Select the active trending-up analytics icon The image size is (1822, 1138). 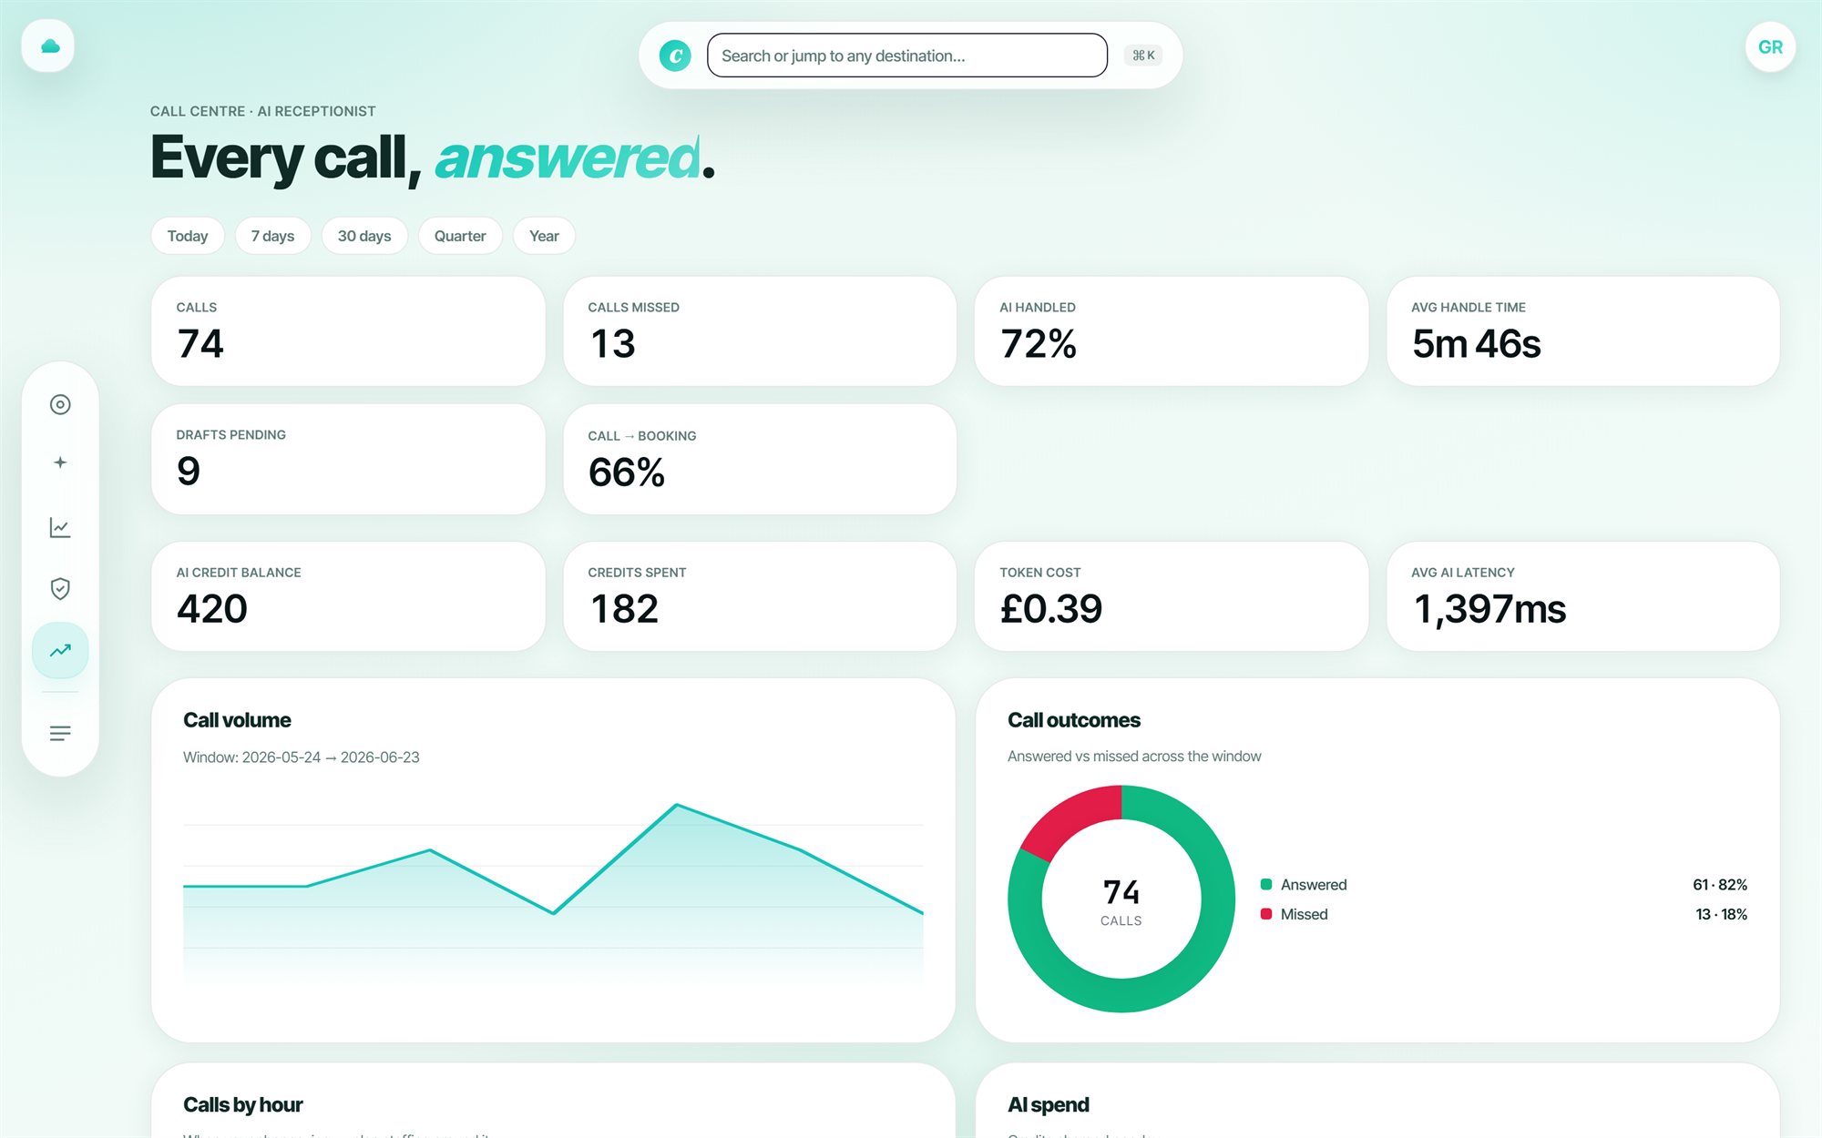(x=60, y=650)
